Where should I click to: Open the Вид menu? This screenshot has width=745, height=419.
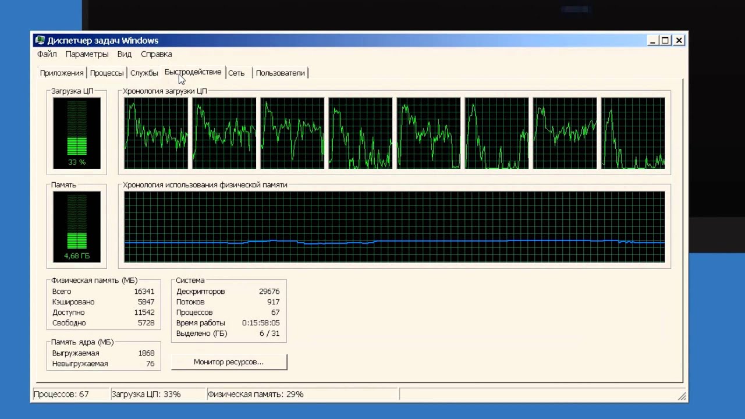(x=125, y=54)
